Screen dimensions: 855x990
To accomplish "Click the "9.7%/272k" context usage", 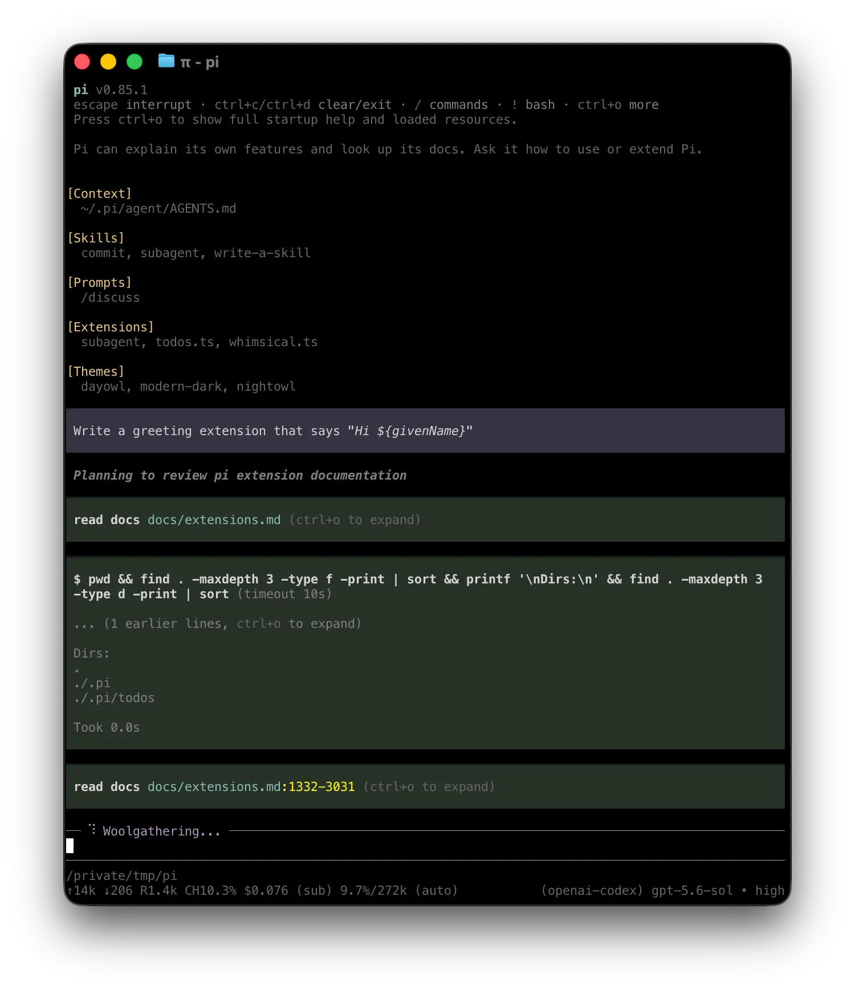I will [373, 891].
